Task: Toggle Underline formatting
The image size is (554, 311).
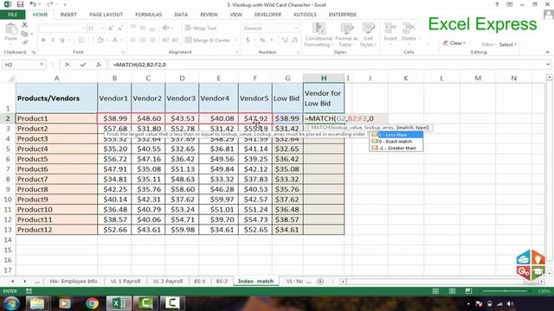Action: point(62,41)
